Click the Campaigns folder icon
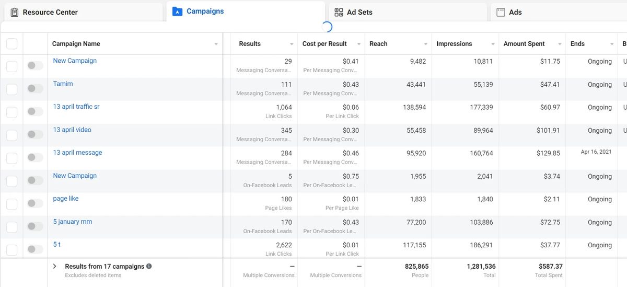This screenshot has height=287, width=627. coord(177,12)
